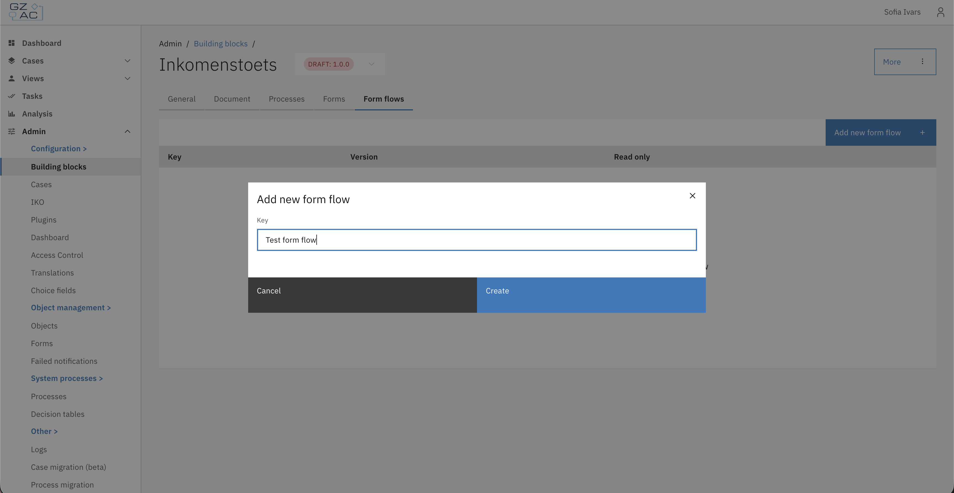Image resolution: width=954 pixels, height=493 pixels.
Task: Focus the Key input field
Action: coord(477,240)
